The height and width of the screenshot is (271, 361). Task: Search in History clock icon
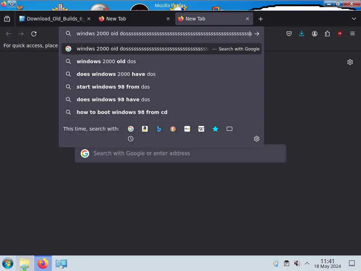tap(130, 139)
